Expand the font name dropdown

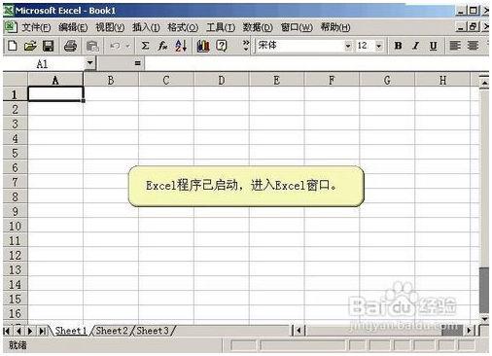[348, 46]
